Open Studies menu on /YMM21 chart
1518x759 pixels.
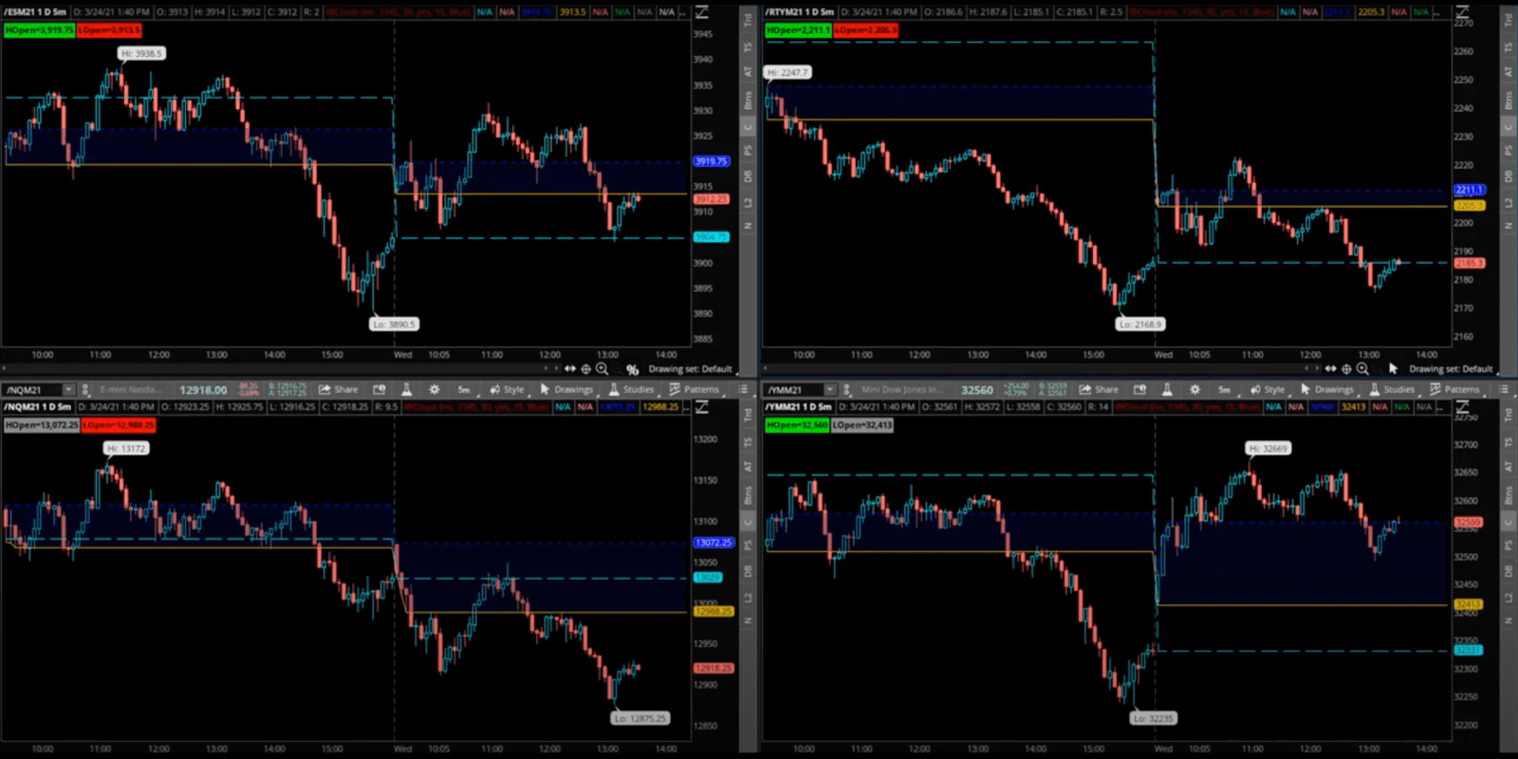1393,389
